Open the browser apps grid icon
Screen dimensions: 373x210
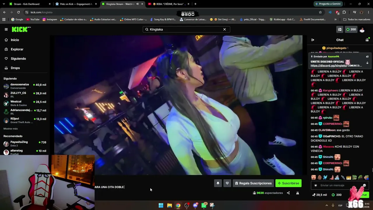(x=4, y=20)
